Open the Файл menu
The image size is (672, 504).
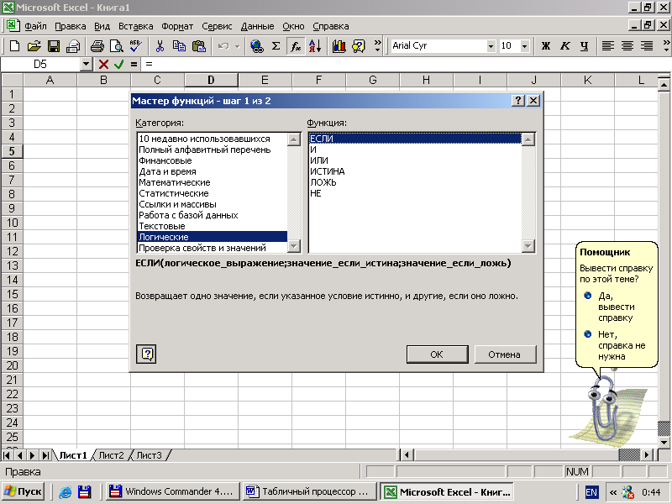(x=35, y=27)
